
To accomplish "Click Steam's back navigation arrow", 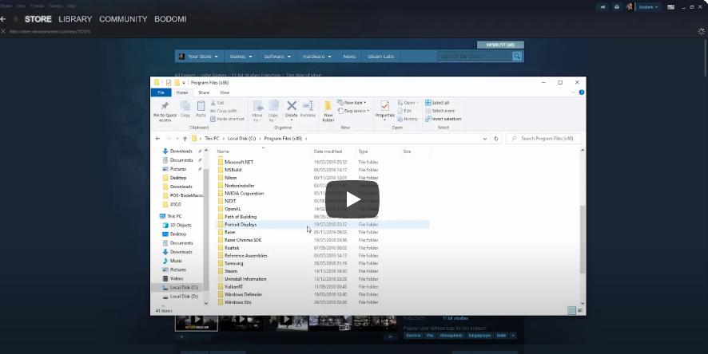I will click(x=3, y=19).
